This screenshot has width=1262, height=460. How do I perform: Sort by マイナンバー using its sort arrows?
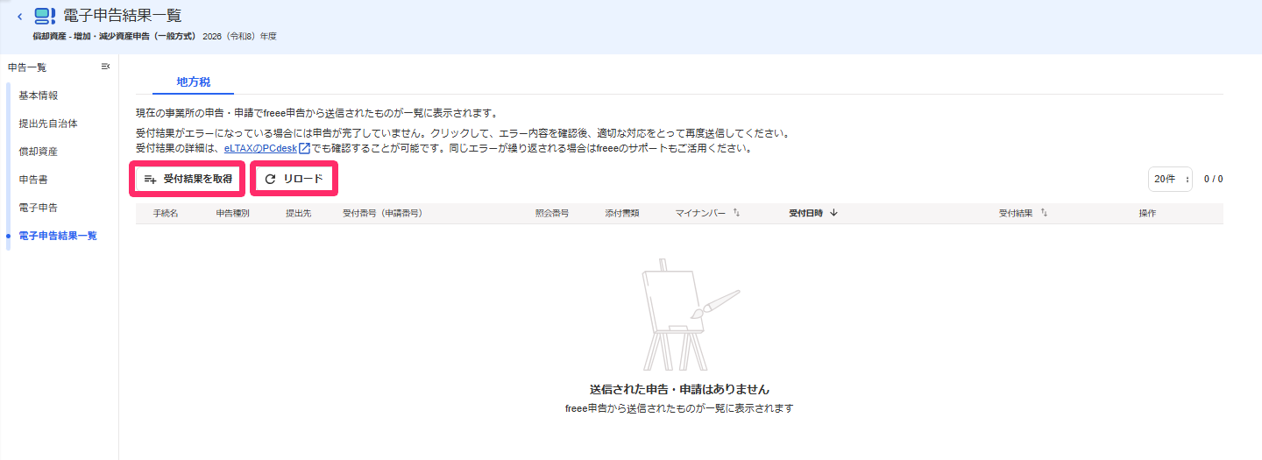pos(736,213)
